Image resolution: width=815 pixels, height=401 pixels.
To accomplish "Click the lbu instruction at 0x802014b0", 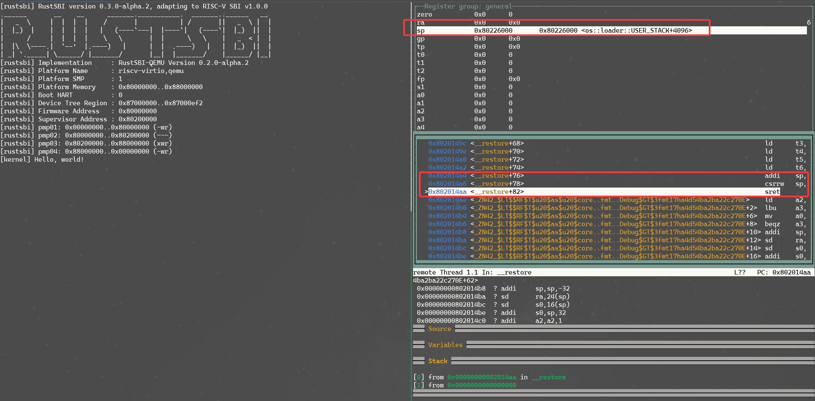I will [x=770, y=208].
